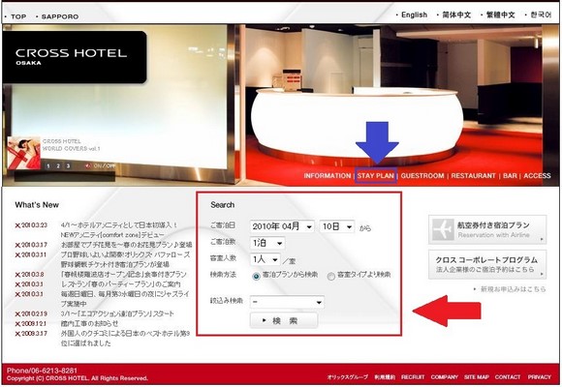Expand the year and month dropdown
Screen dimensions: 562x387
pyautogui.click(x=282, y=226)
